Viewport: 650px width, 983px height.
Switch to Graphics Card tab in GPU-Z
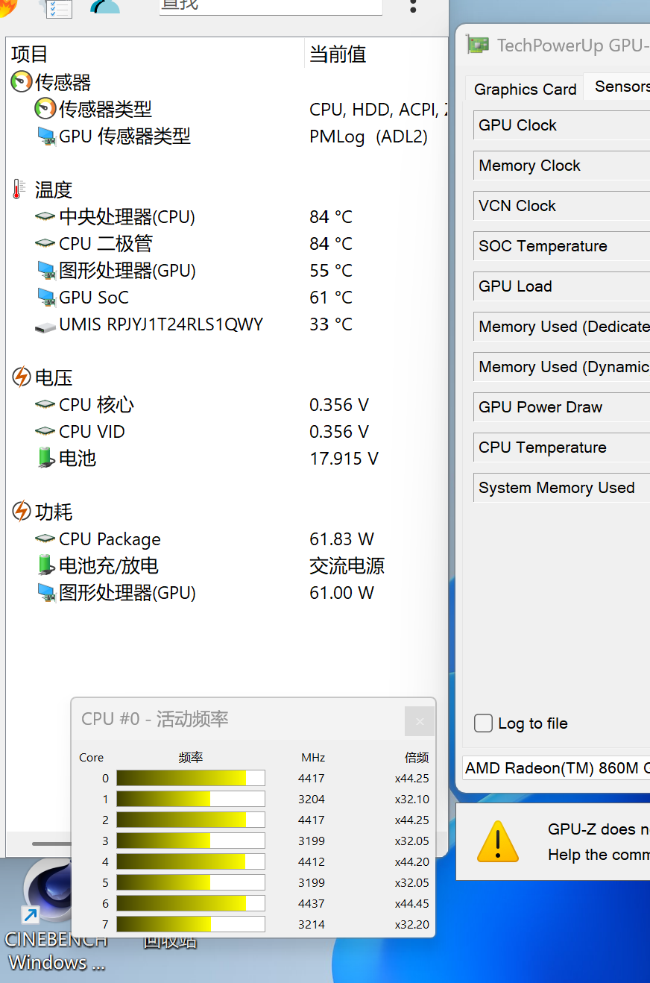[x=525, y=89]
